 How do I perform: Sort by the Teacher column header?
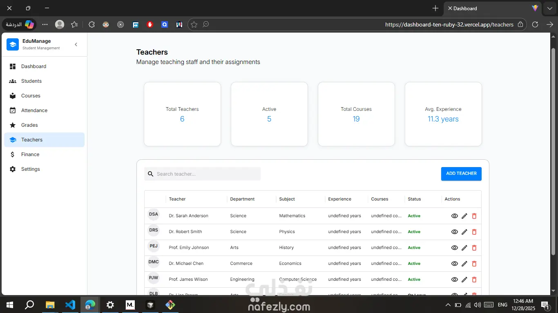tap(177, 199)
